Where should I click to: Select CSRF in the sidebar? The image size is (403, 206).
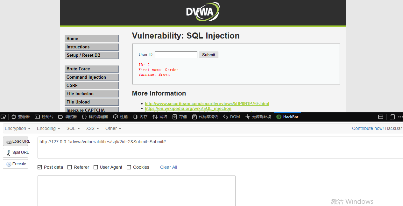click(92, 86)
